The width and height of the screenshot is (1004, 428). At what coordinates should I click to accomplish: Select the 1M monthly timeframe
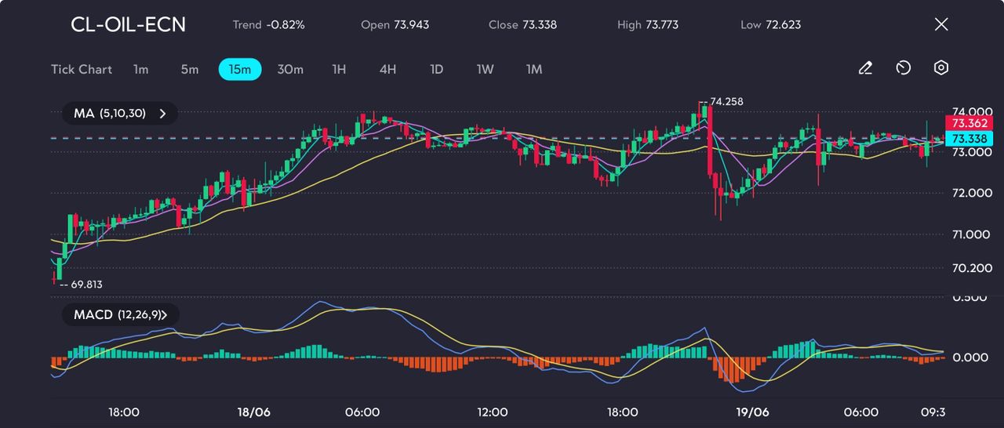point(534,69)
